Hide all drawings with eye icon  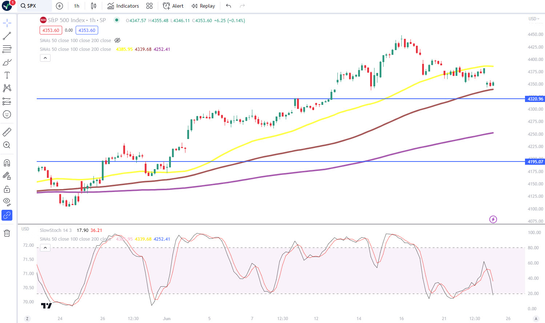pyautogui.click(x=7, y=202)
